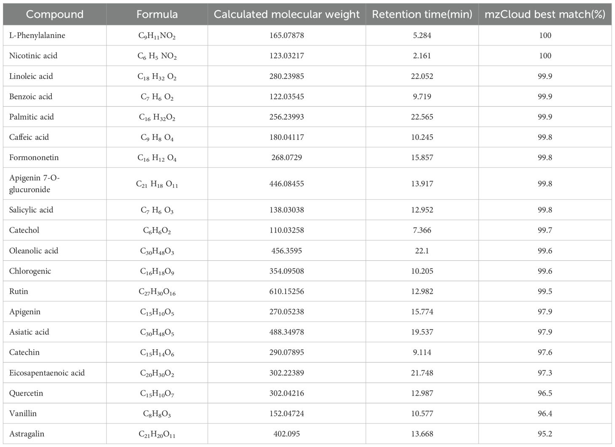The height and width of the screenshot is (447, 615).
Task: Click the Eicosapentaenoic acid compound cell
Action: 47,373
